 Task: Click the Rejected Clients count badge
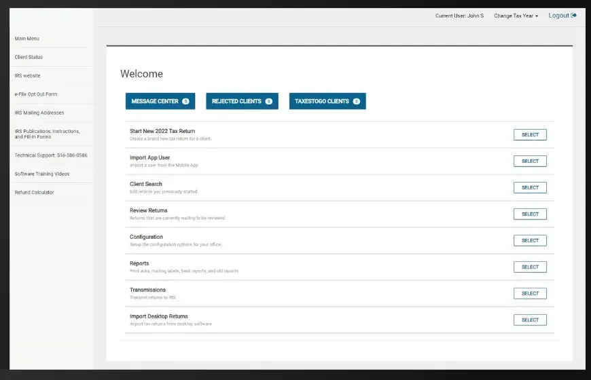(x=269, y=101)
